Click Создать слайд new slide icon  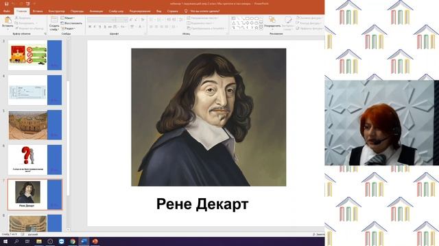[x=54, y=20]
